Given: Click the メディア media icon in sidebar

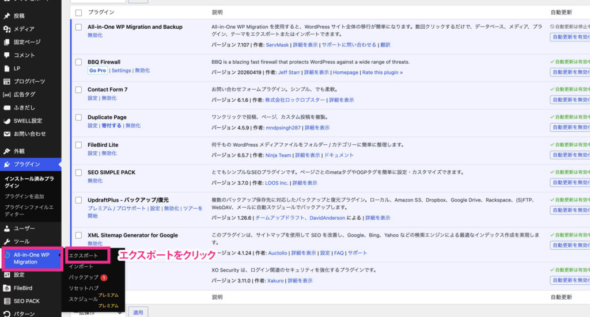Looking at the screenshot, I should [7, 29].
